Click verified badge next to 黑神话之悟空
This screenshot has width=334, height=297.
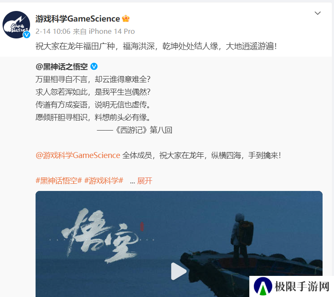tap(94, 67)
